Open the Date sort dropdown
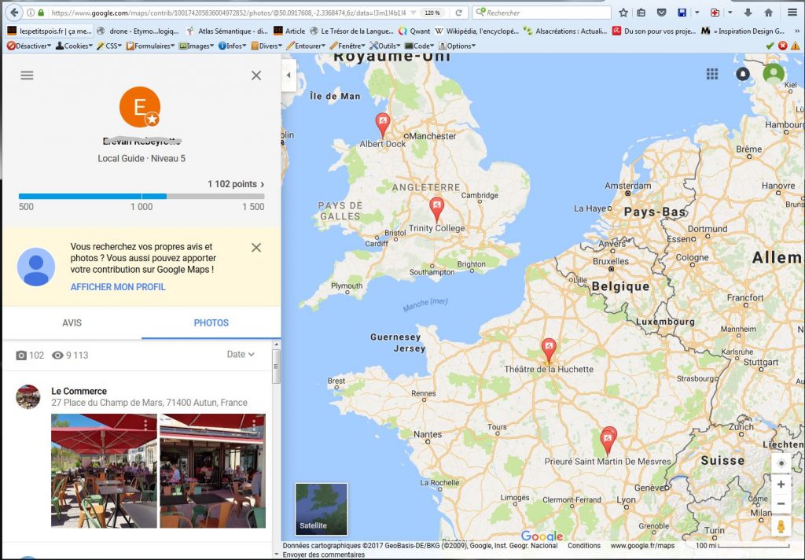The height and width of the screenshot is (560, 805). click(x=241, y=355)
